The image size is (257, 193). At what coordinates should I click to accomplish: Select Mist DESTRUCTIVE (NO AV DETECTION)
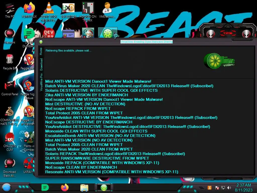[x=85, y=104]
